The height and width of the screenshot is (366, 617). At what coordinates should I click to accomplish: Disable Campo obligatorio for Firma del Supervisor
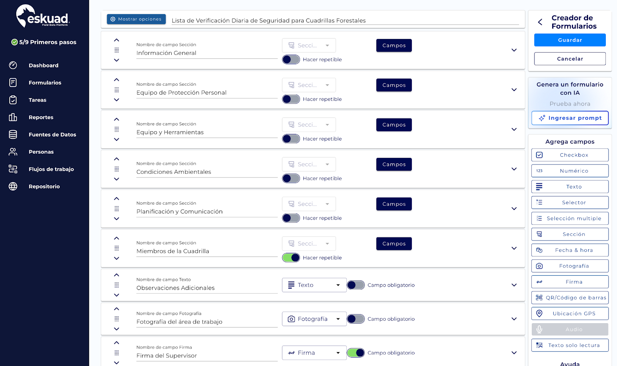click(x=356, y=353)
